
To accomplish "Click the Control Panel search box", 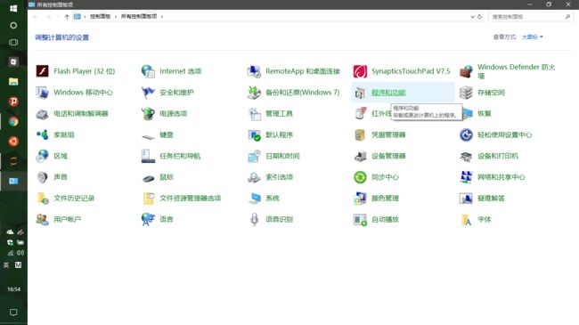I will pyautogui.click(x=530, y=17).
